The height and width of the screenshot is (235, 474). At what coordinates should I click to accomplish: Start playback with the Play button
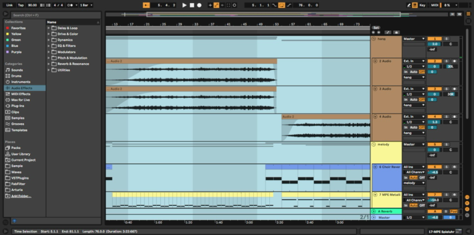pyautogui.click(x=184, y=5)
